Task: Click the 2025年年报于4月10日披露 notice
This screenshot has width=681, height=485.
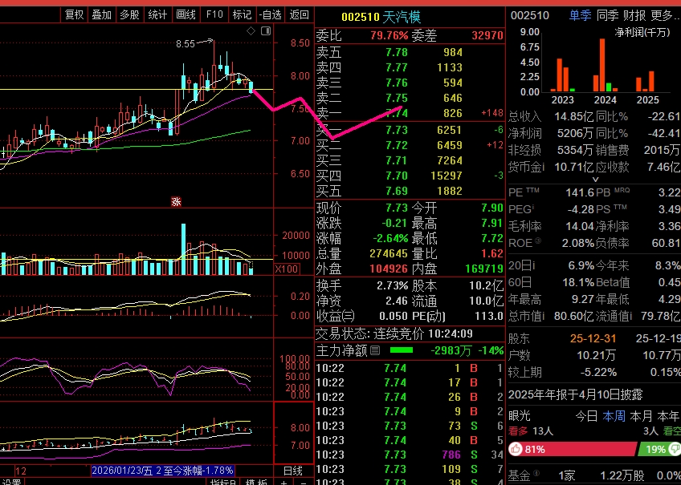Action: 576,395
